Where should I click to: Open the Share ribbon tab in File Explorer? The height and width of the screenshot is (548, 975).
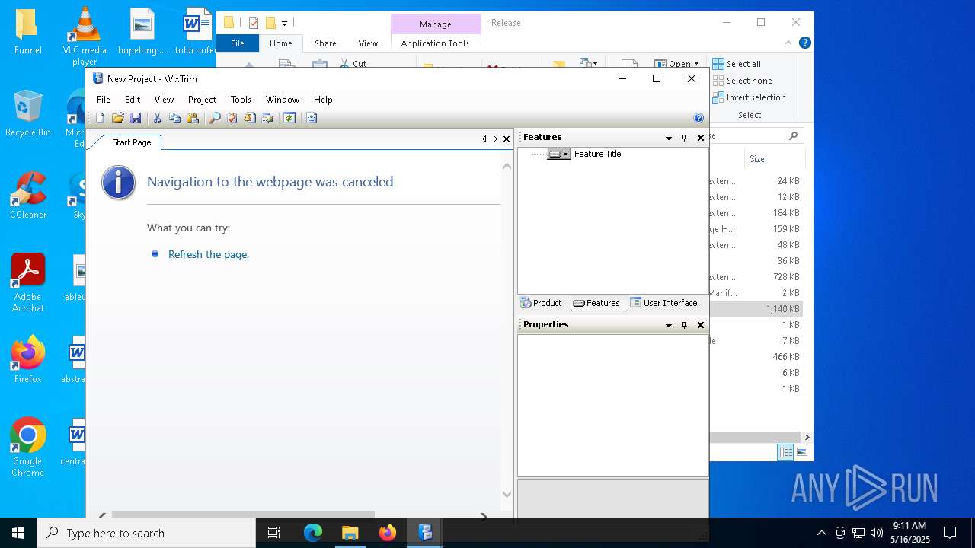pyautogui.click(x=325, y=43)
